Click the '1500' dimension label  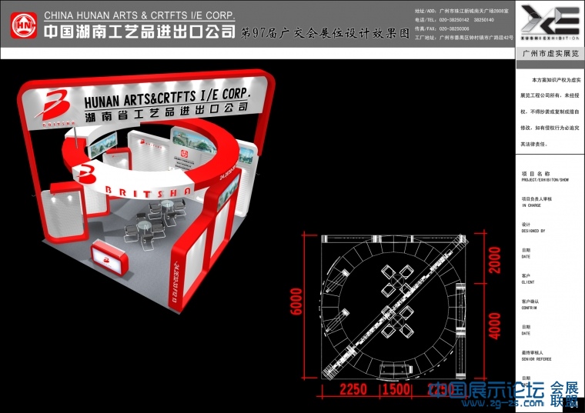tap(396, 389)
